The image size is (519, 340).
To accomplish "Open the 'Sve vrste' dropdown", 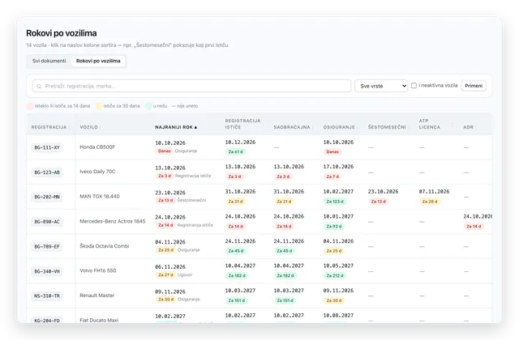I will (381, 86).
